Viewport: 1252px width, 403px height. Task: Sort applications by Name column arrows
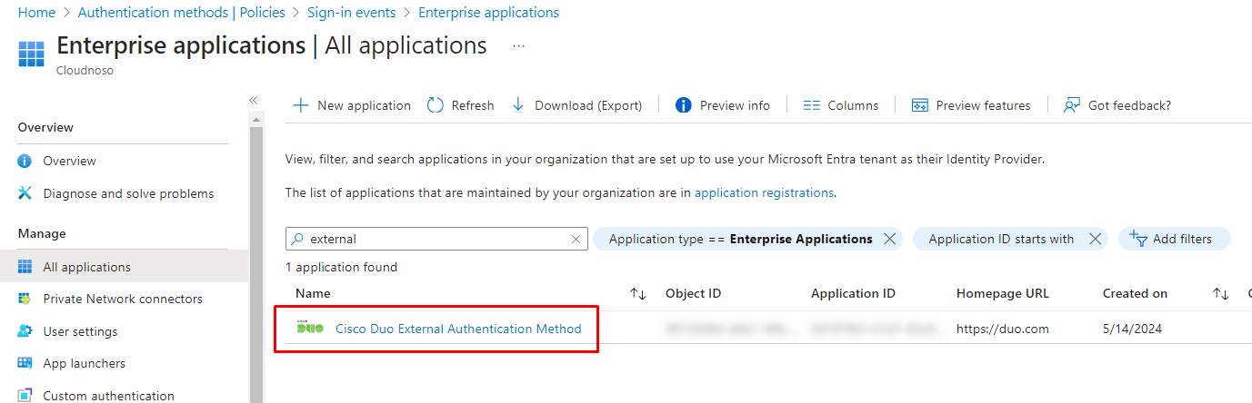pos(638,294)
